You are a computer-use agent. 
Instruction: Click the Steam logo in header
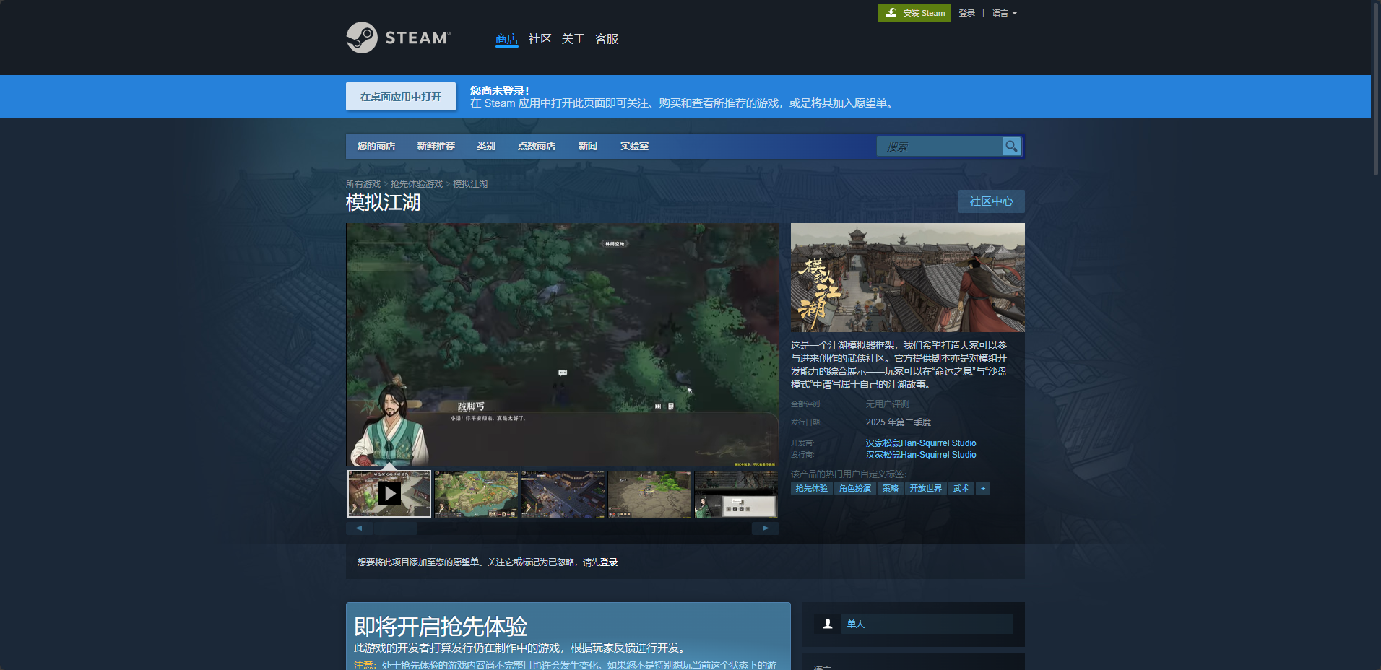pos(398,38)
